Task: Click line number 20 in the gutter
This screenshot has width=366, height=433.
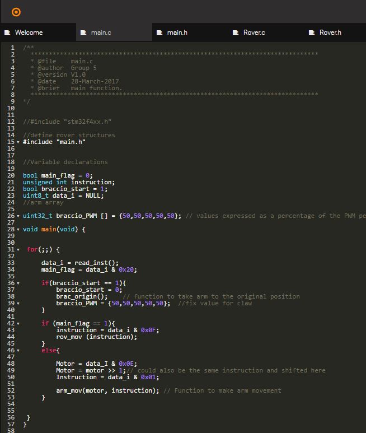Action: click(x=11, y=176)
